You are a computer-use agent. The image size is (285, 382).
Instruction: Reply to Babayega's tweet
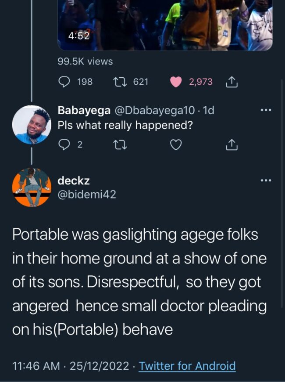point(64,145)
